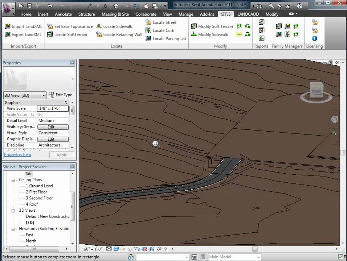Toggle reveal hidden elements lightbulb icon
Image resolution: width=347 pixels, height=261 pixels.
[166, 249]
